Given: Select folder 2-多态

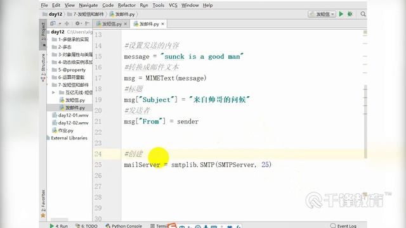Looking at the screenshot, I should coord(69,47).
